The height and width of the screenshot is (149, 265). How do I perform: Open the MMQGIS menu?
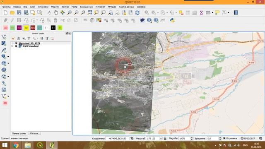pyautogui.click(x=112, y=7)
